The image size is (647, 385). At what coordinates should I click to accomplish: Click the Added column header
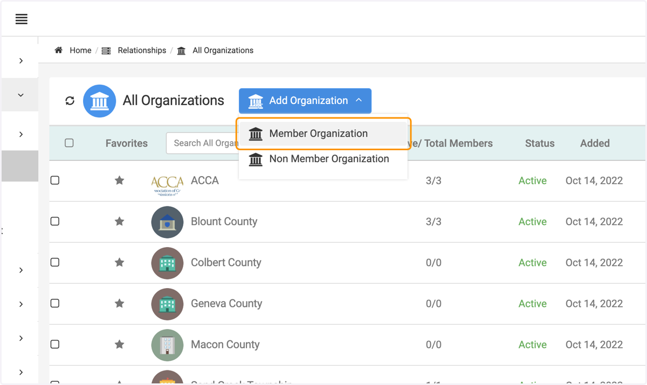[595, 143]
